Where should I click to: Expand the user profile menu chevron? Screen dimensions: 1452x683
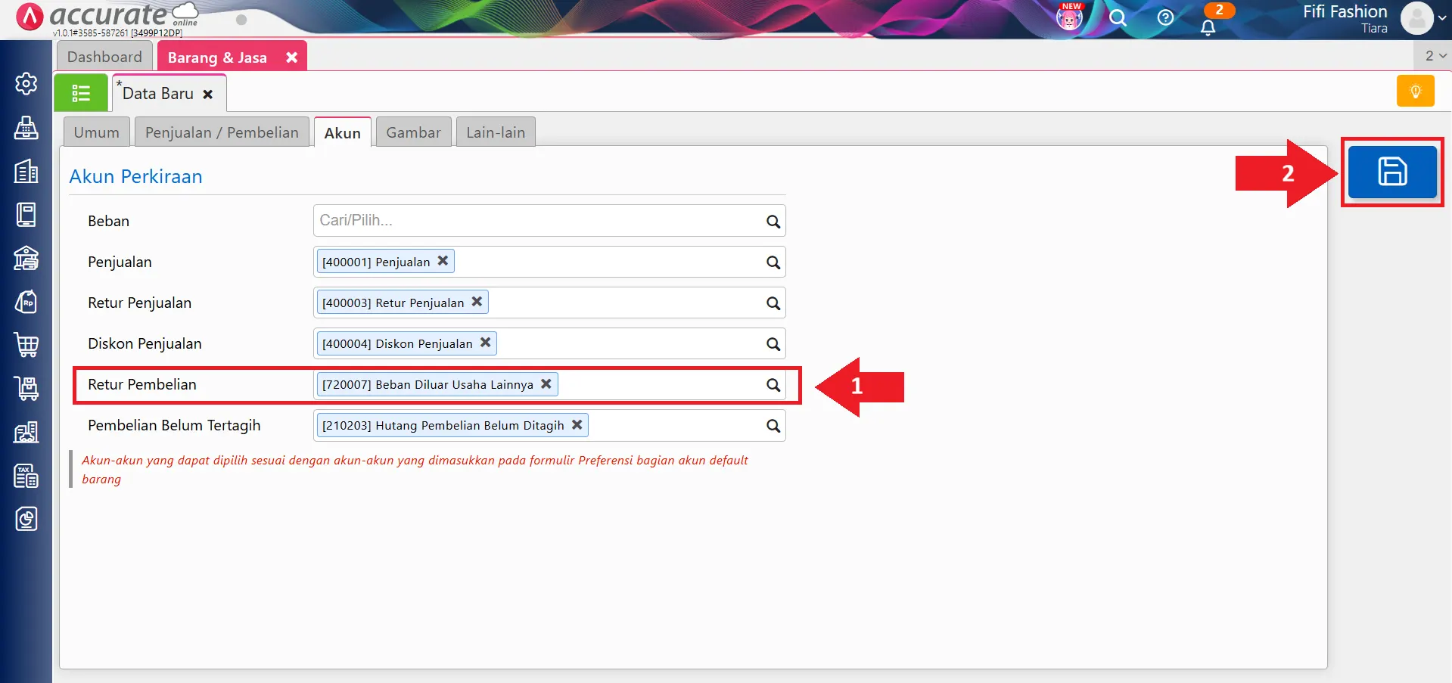click(1441, 18)
